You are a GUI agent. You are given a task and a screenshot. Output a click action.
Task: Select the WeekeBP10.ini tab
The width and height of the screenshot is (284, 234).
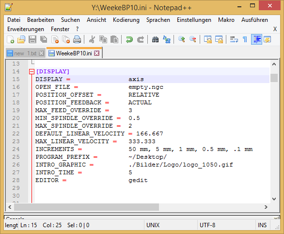[x=74, y=53]
